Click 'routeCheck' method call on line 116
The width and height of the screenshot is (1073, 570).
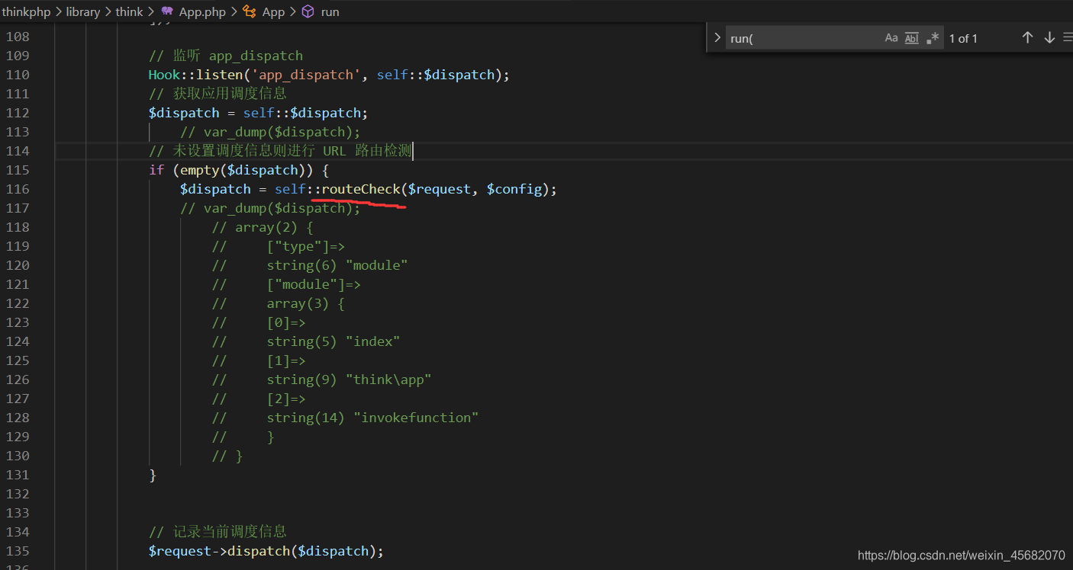[361, 189]
